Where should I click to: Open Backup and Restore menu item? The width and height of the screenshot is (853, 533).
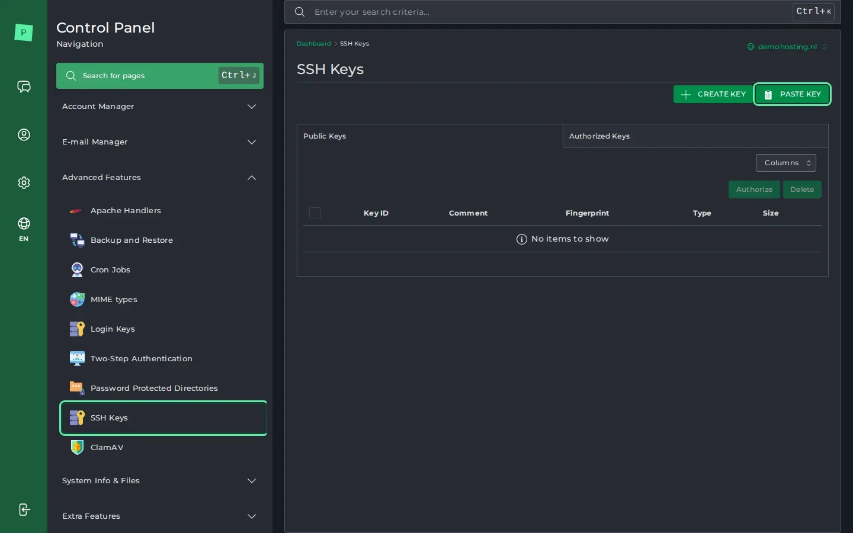point(163,240)
